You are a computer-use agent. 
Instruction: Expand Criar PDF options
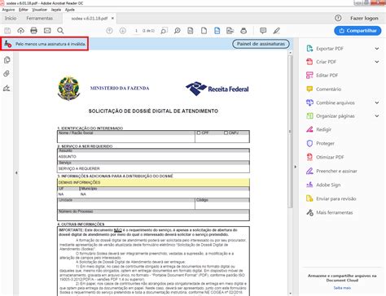pyautogui.click(x=377, y=62)
